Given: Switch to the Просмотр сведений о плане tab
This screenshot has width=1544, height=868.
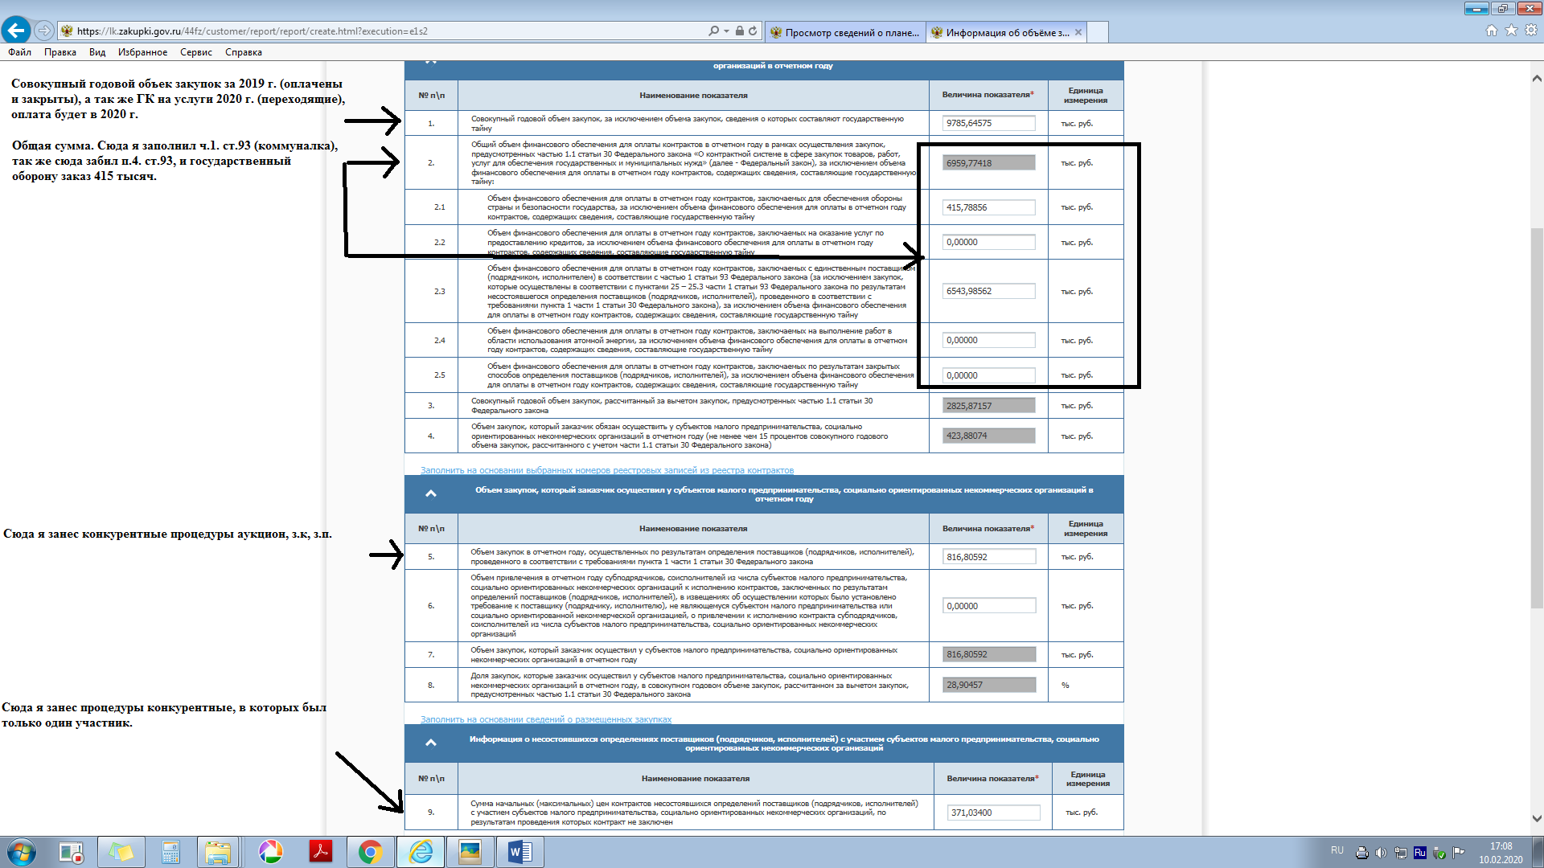Looking at the screenshot, I should point(844,32).
